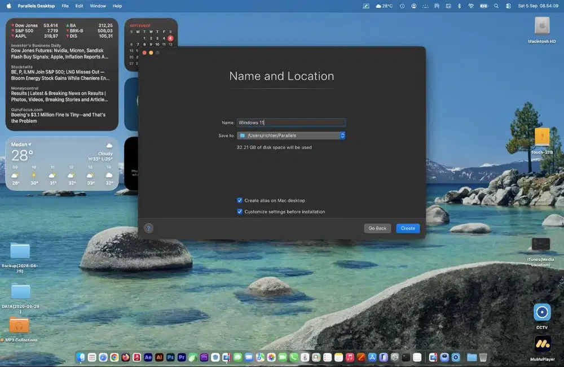Click highlighted date 5 in calendar widget

(x=170, y=38)
